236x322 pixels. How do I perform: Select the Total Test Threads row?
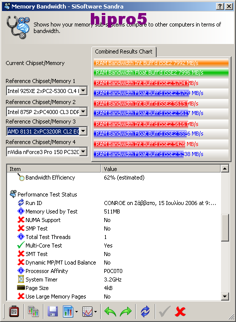pos(114,237)
